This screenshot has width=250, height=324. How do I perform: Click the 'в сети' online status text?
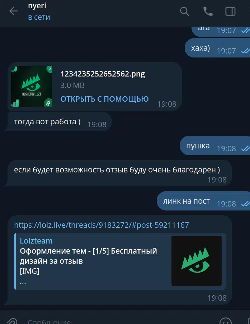39,17
